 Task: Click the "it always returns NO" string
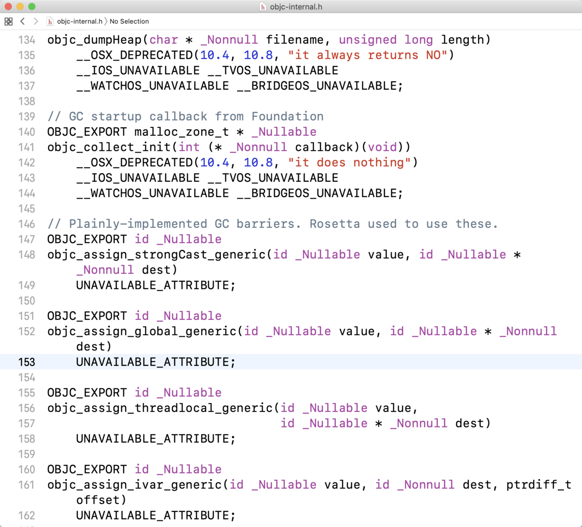point(368,55)
